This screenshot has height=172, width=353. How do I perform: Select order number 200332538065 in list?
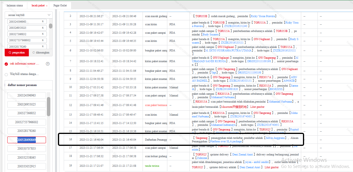[x=26, y=157]
